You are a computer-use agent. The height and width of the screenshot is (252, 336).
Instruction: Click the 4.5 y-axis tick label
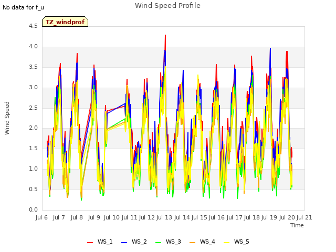[33, 26]
